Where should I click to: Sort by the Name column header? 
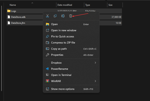tap(12, 5)
